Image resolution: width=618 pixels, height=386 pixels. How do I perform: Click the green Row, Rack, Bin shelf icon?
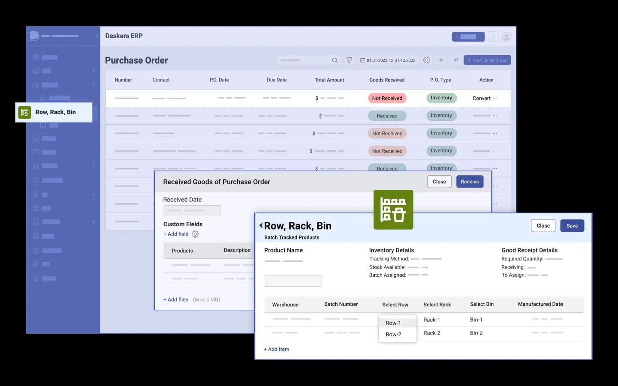(x=393, y=209)
